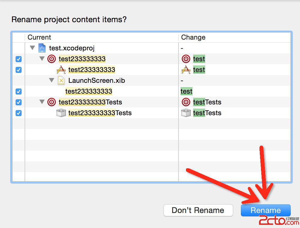Click the Current column header

coord(39,37)
